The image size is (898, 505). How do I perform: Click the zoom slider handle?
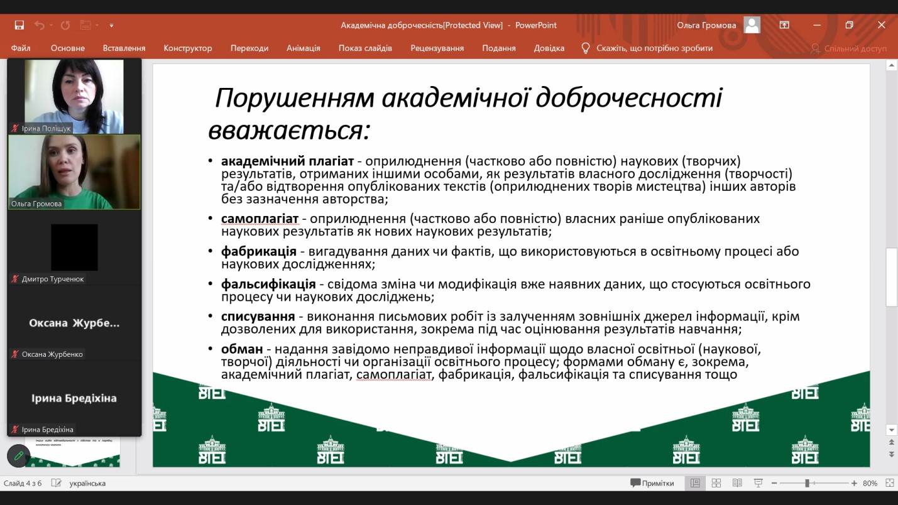tap(807, 483)
